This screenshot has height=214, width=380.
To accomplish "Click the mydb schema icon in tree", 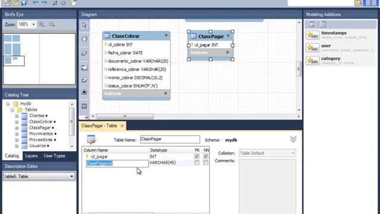I will (16, 103).
